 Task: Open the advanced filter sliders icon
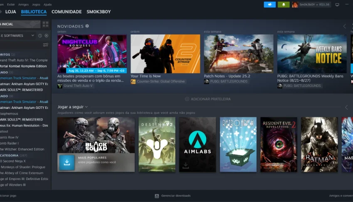click(45, 45)
